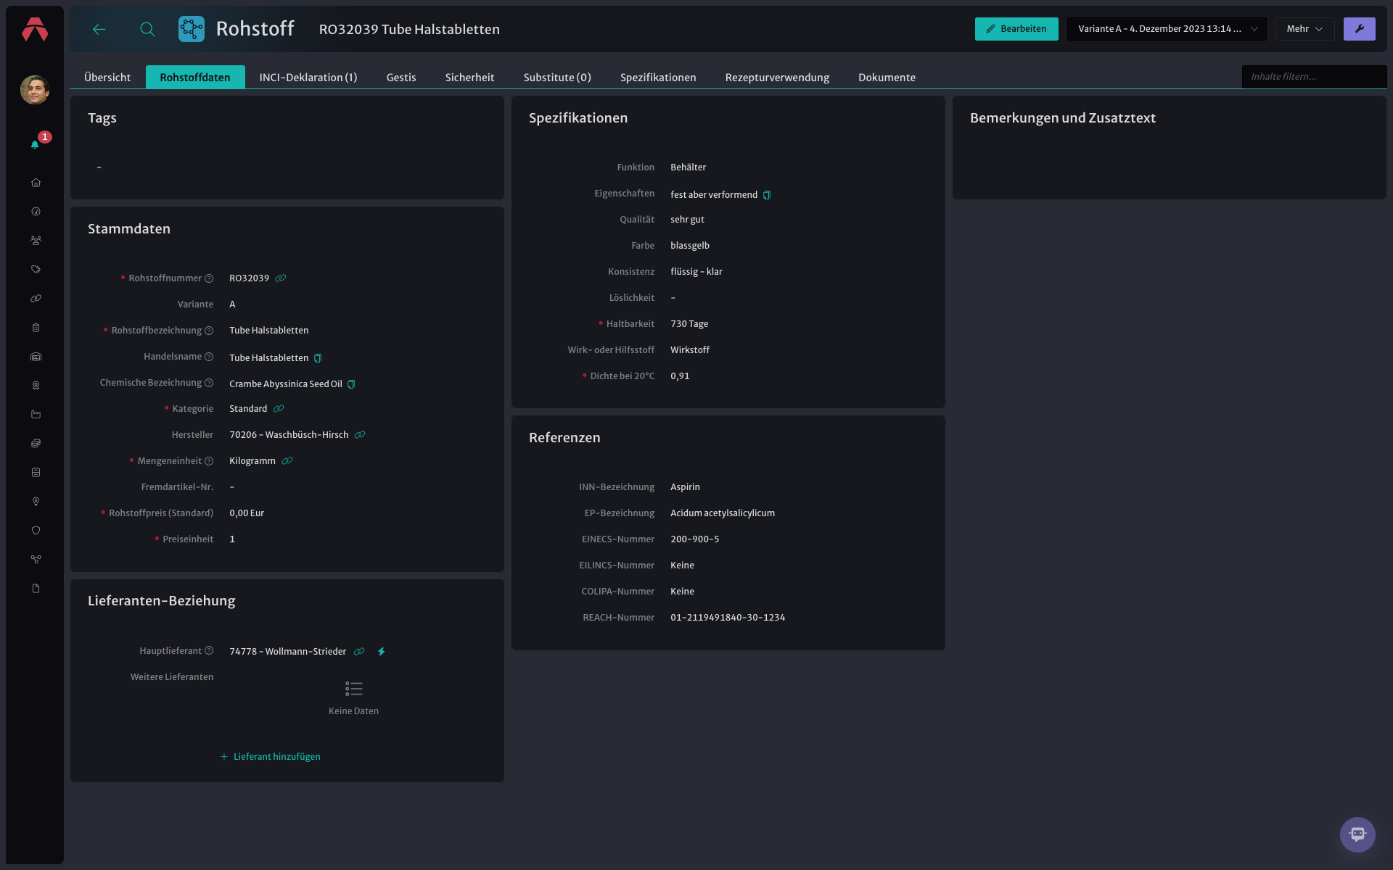This screenshot has height=870, width=1393.
Task: Open the INCI-Deklaration (1) tab
Action: (308, 78)
